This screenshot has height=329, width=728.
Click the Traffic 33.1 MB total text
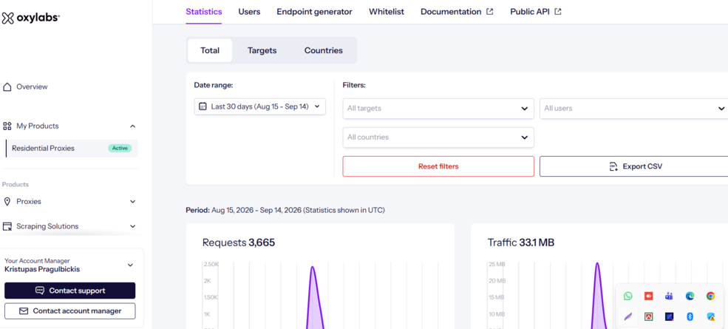click(521, 242)
